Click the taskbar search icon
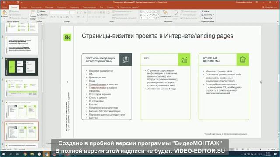Image resolution: width=280 pixels, height=157 pixels. [10, 154]
